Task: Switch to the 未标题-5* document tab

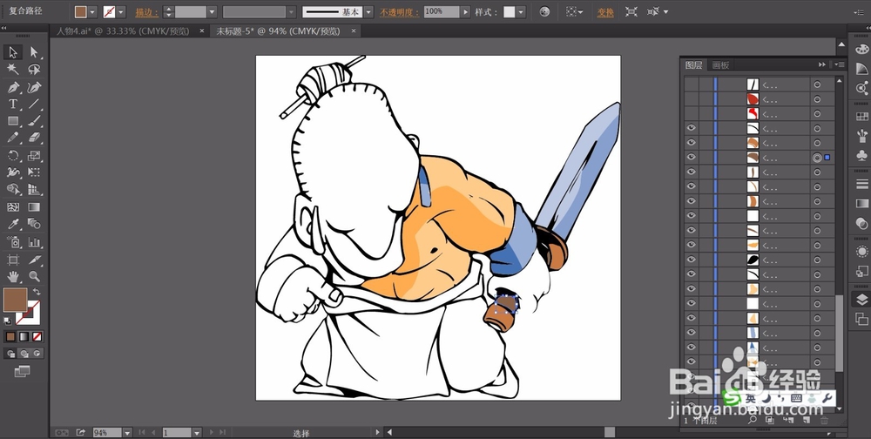Action: tap(279, 31)
